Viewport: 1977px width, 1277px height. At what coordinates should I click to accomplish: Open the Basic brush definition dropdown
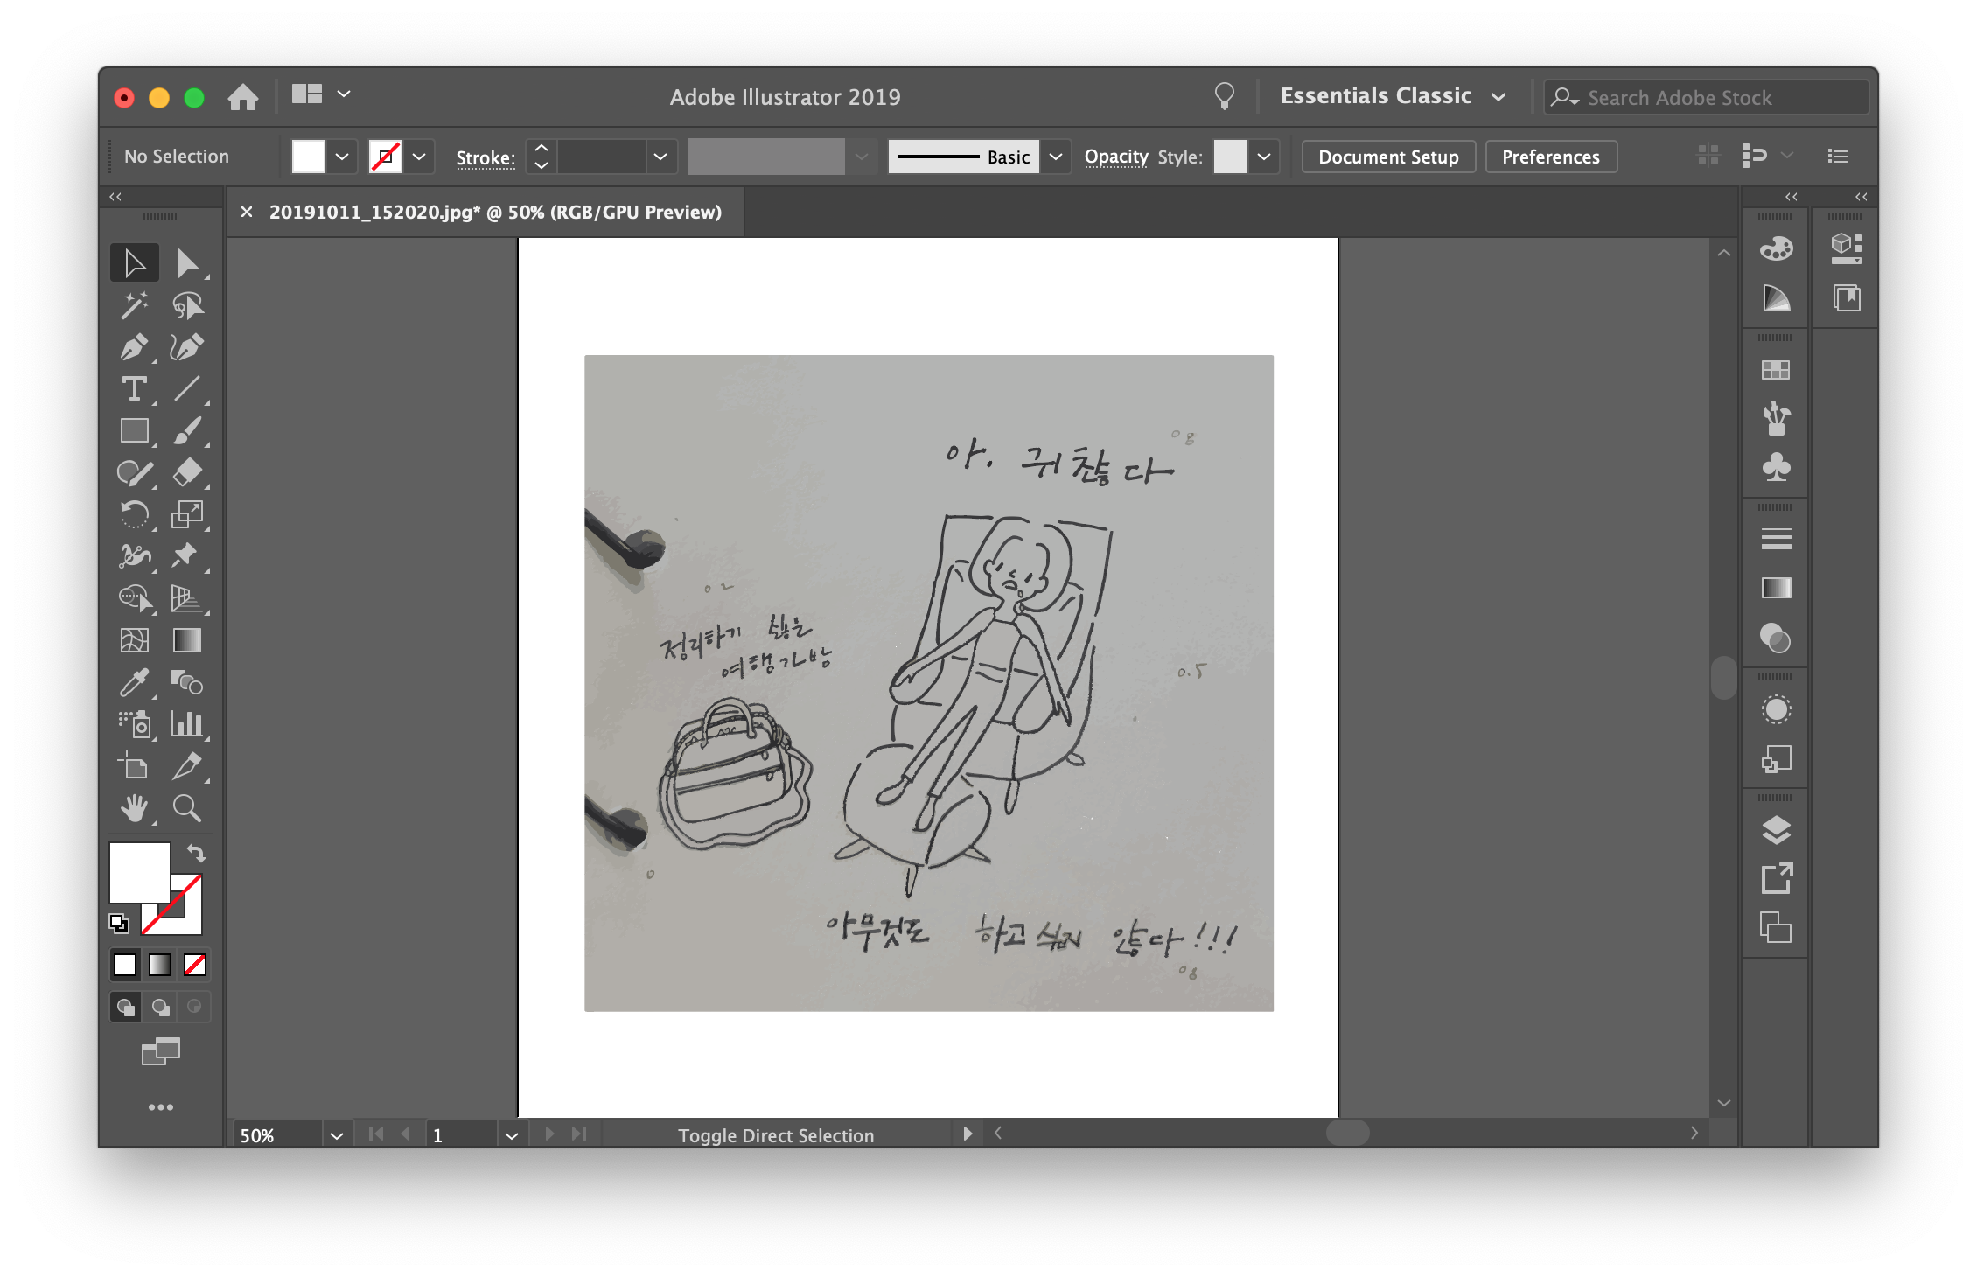(1056, 157)
